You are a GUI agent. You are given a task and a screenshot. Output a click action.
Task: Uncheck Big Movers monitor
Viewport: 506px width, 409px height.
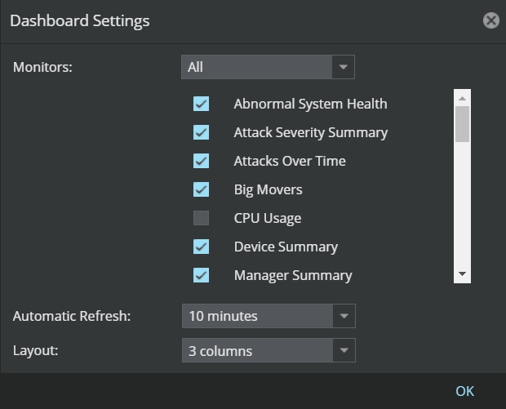pos(201,189)
